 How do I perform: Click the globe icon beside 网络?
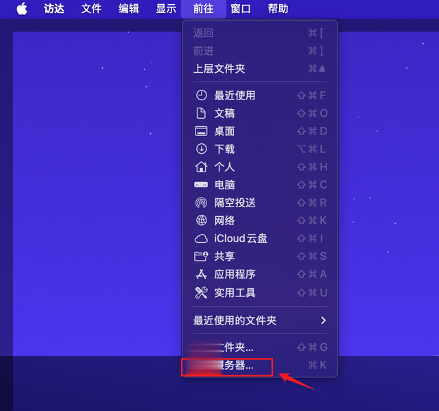point(201,221)
